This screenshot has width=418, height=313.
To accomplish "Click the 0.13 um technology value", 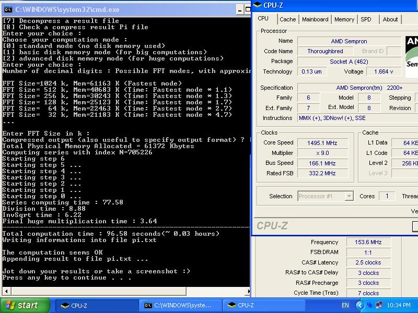I will (311, 71).
